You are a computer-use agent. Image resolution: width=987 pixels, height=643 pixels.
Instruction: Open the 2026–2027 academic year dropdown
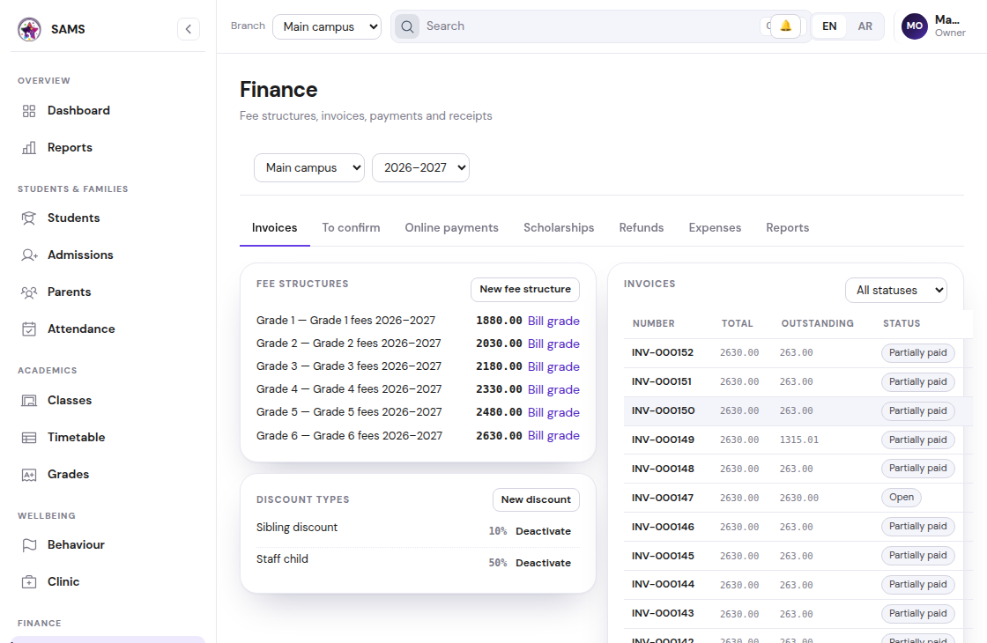pos(420,168)
